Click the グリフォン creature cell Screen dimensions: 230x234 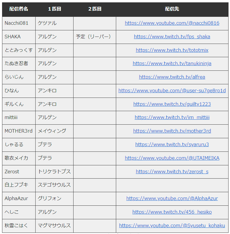click(x=54, y=199)
